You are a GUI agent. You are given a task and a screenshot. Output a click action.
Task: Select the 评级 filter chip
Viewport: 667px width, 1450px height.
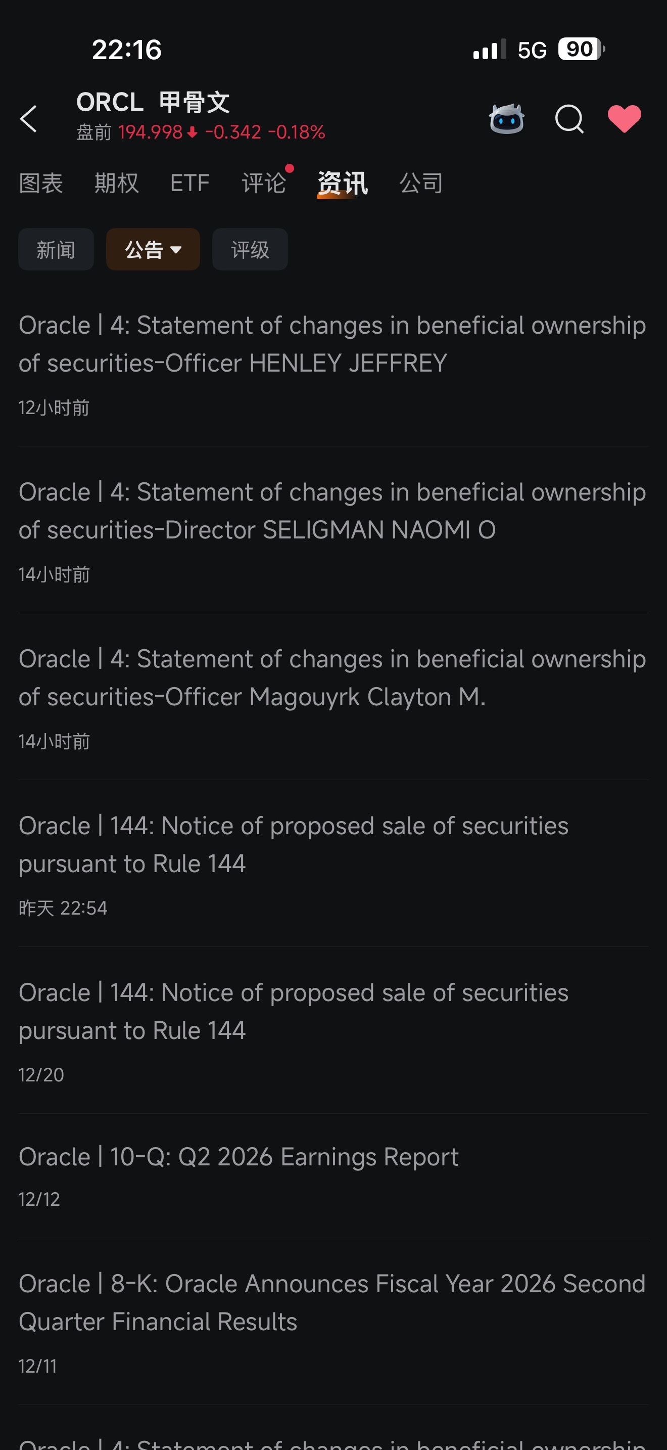pos(250,249)
